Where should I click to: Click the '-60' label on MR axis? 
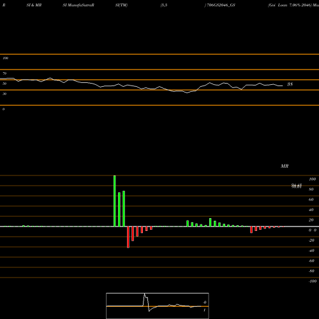pyautogui.click(x=311, y=261)
